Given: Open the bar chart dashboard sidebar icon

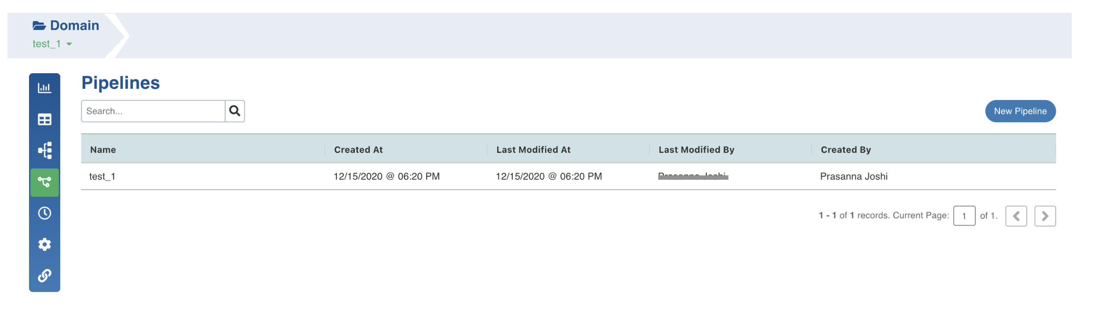Looking at the screenshot, I should (x=45, y=88).
